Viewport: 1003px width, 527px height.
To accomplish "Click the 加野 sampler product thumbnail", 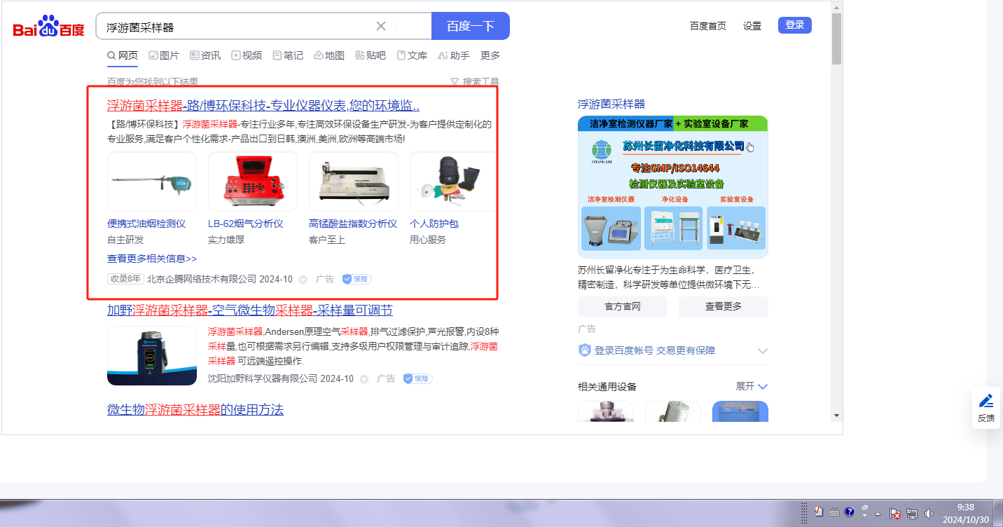I will click(152, 356).
